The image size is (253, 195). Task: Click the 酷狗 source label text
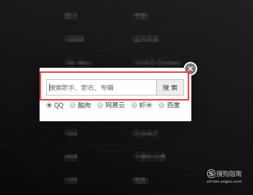tap(84, 105)
